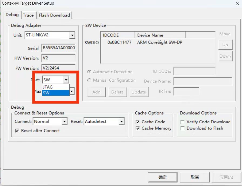Disable the Cache Code checkbox
This screenshot has width=242, height=186.
[x=138, y=122]
